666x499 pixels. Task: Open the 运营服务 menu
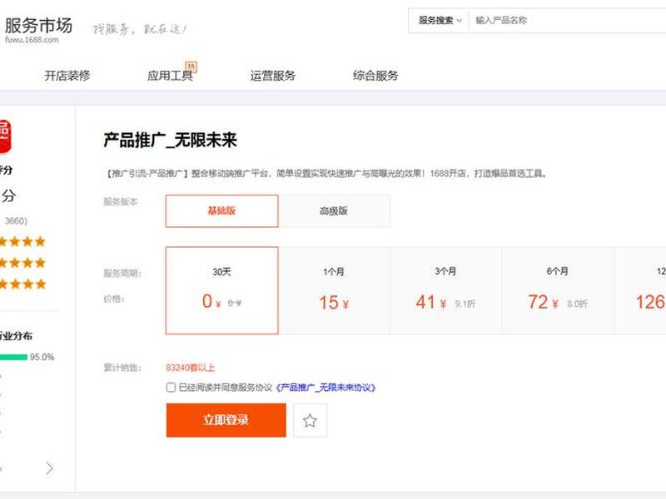(x=273, y=76)
